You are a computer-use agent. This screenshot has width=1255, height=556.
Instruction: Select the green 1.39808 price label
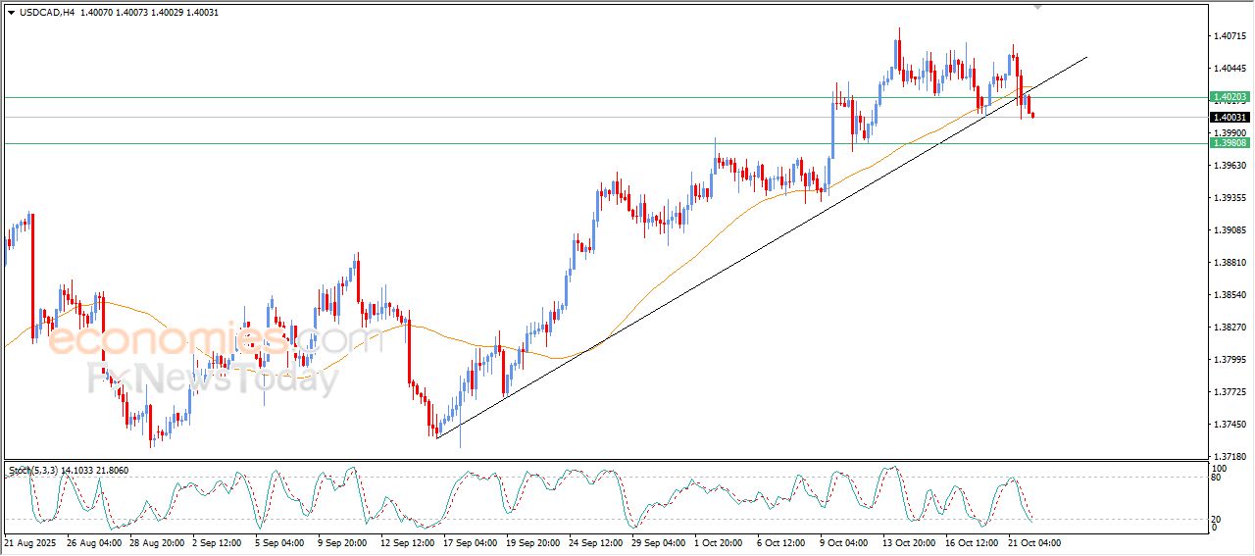pos(1229,143)
